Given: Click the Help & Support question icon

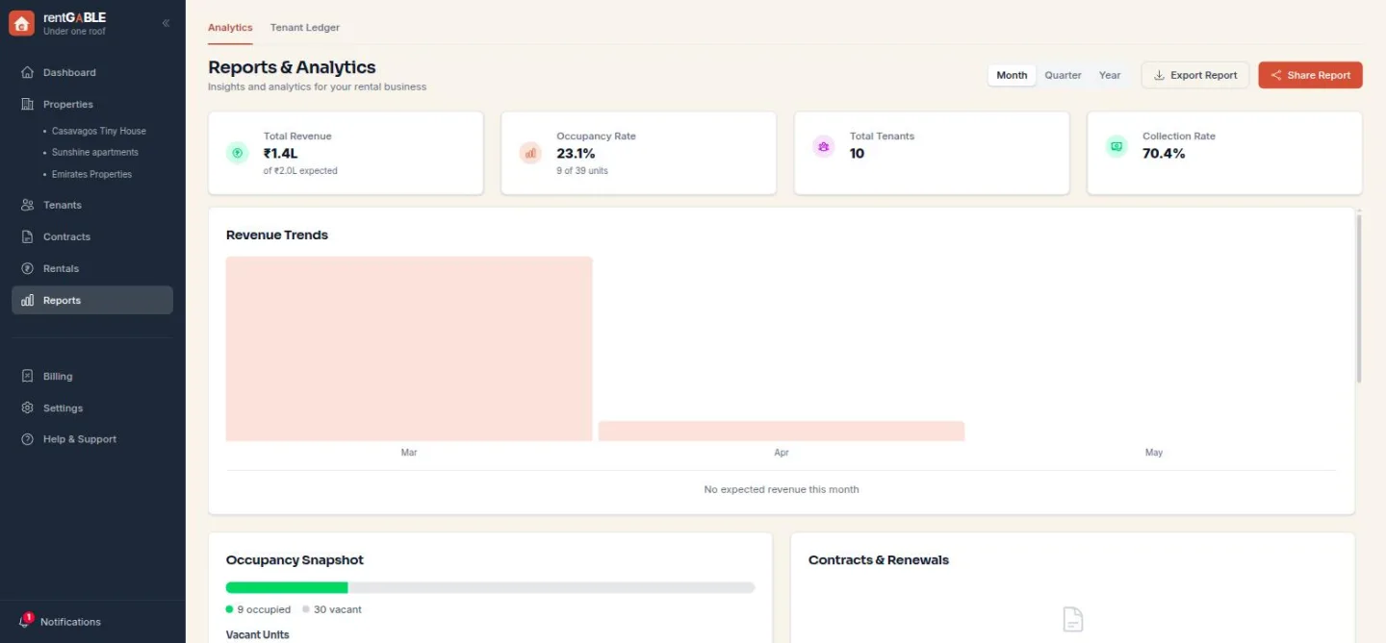Looking at the screenshot, I should pyautogui.click(x=27, y=439).
